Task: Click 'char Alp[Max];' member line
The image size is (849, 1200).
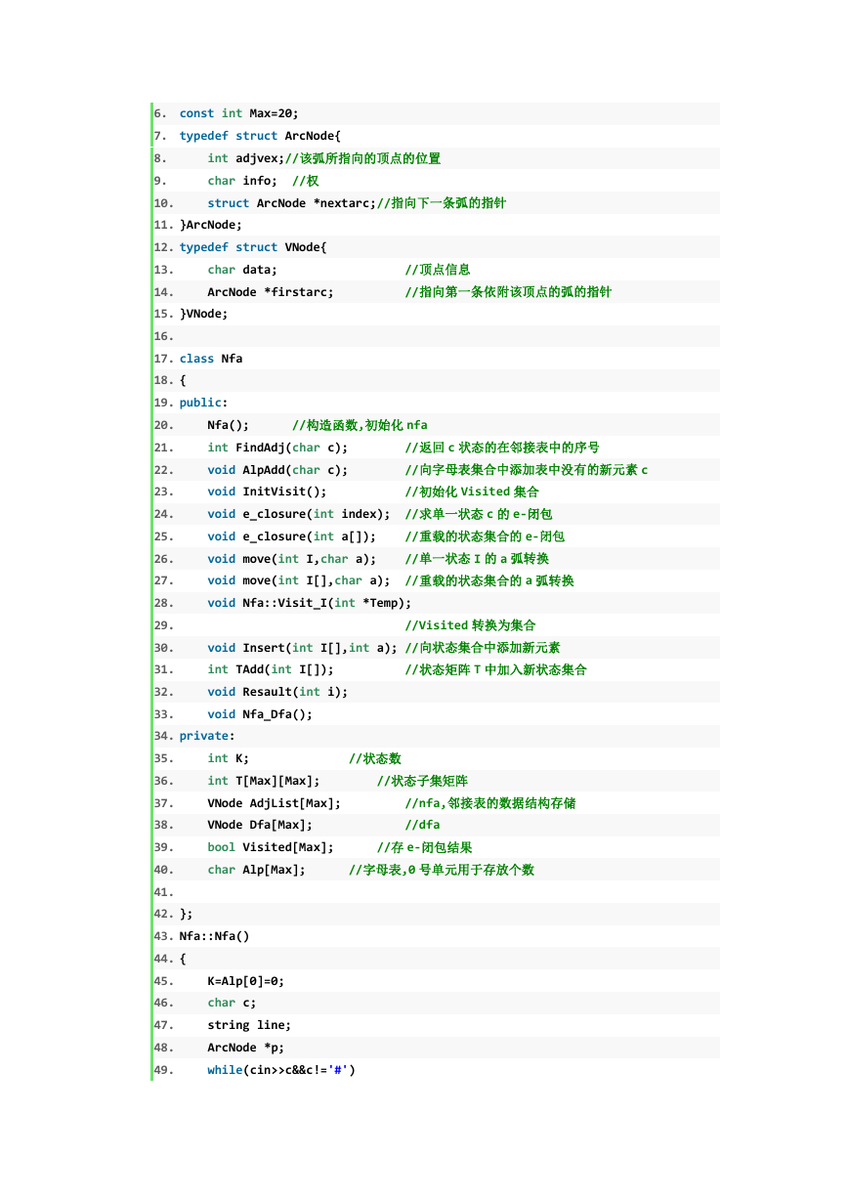Action: click(256, 870)
